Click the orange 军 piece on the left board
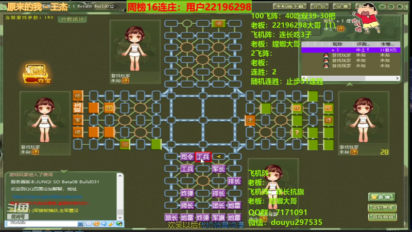Screen dimensions: 412x232 coord(78,120)
